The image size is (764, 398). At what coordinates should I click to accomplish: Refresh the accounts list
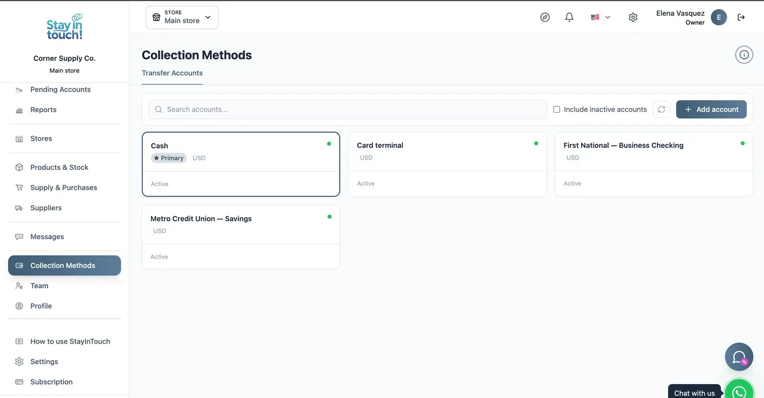pyautogui.click(x=661, y=109)
